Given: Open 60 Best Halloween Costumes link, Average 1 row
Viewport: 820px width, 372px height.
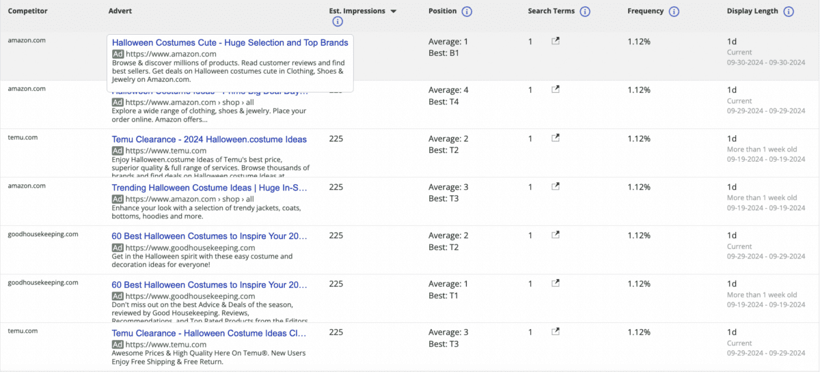Looking at the screenshot, I should click(209, 285).
